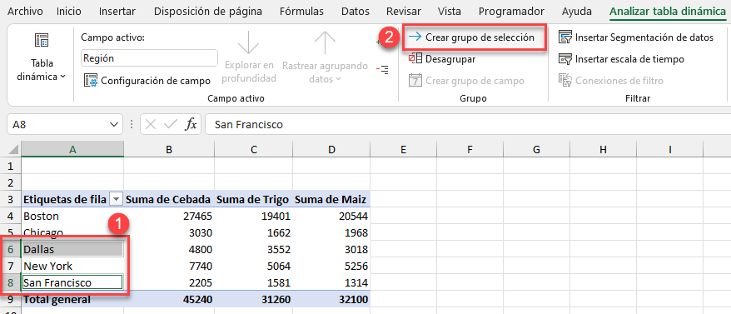The image size is (731, 314).
Task: Click the fx insert function icon
Action: [x=191, y=125]
